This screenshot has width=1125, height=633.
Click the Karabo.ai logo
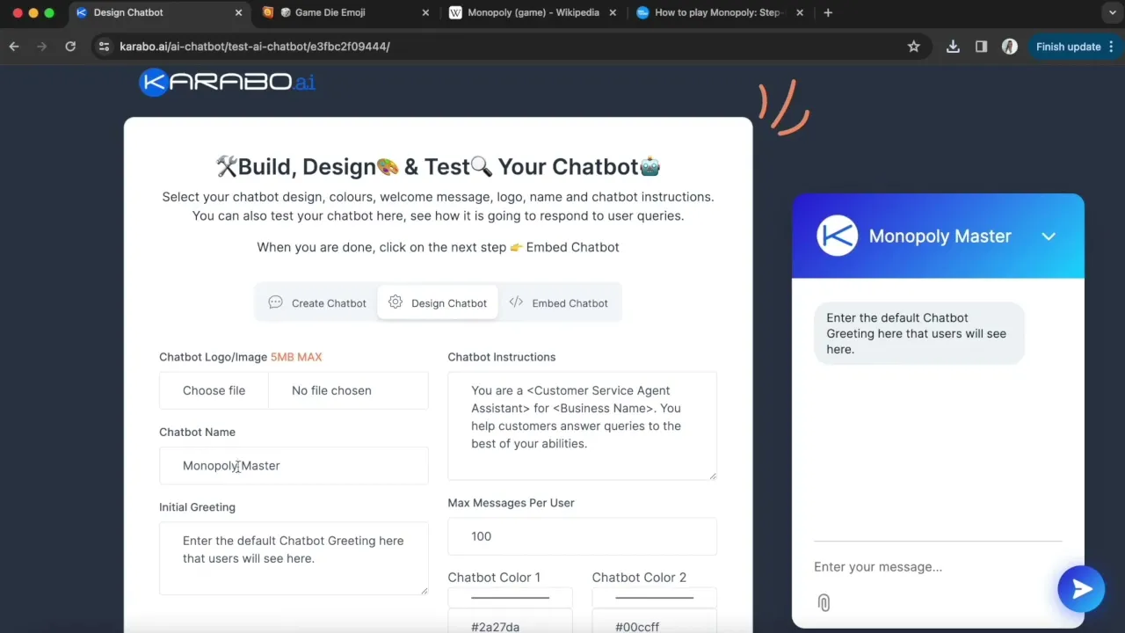pyautogui.click(x=228, y=83)
